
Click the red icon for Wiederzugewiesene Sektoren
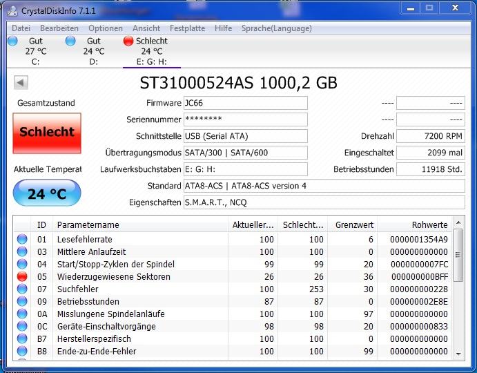(22, 276)
